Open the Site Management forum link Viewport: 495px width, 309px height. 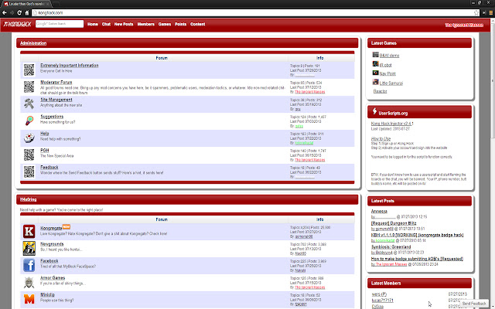click(56, 100)
